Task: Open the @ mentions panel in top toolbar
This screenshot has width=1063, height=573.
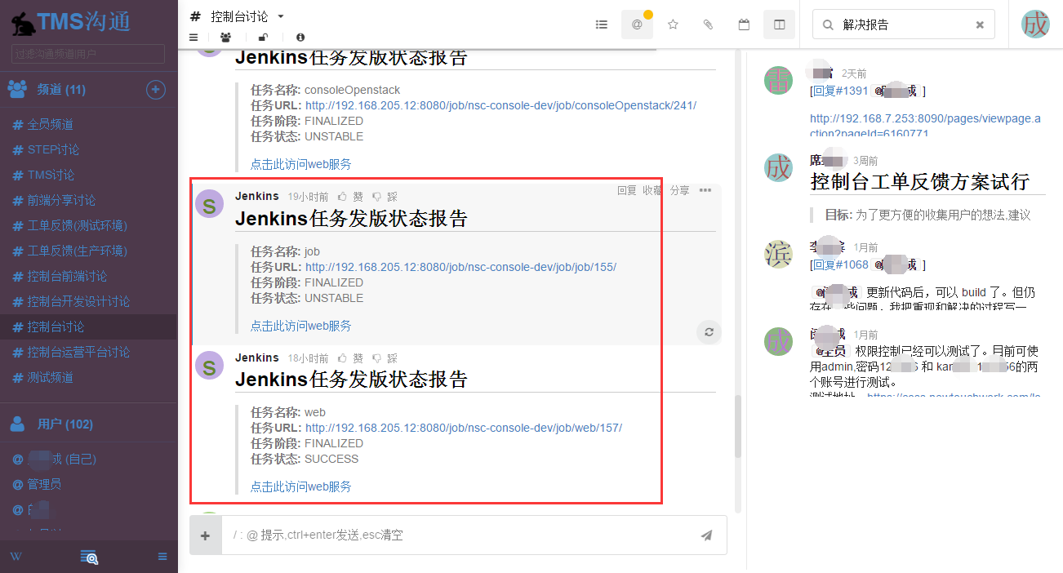Action: (637, 24)
